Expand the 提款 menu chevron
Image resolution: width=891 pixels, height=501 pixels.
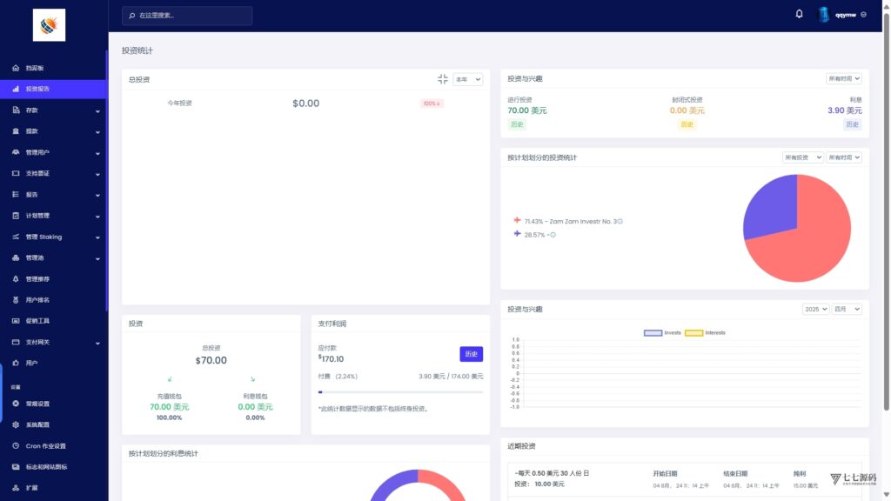tap(97, 132)
